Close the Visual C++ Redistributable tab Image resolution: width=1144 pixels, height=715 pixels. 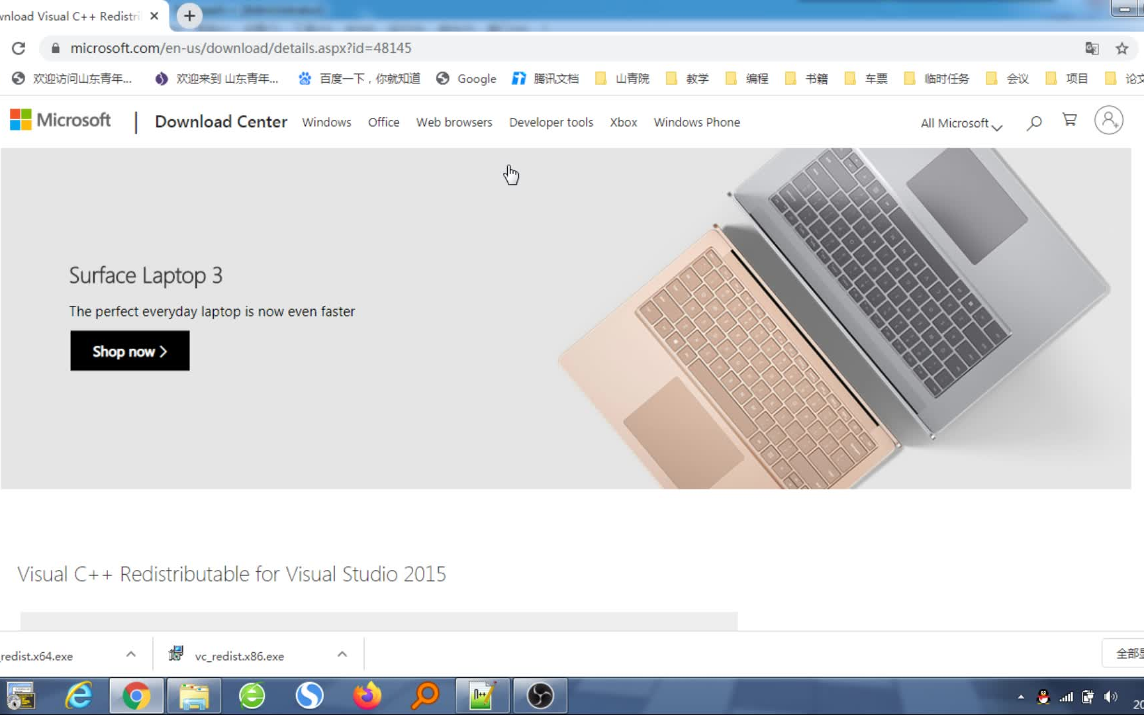[x=154, y=16]
